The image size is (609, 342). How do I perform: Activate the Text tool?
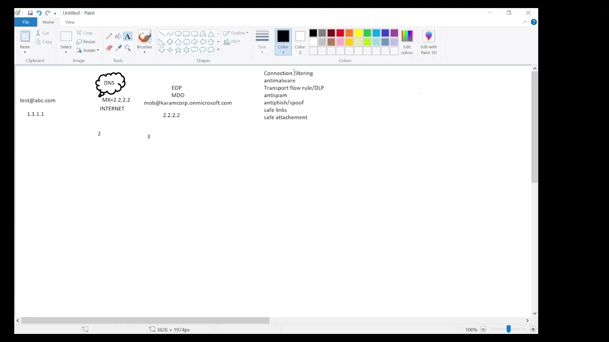coord(128,37)
